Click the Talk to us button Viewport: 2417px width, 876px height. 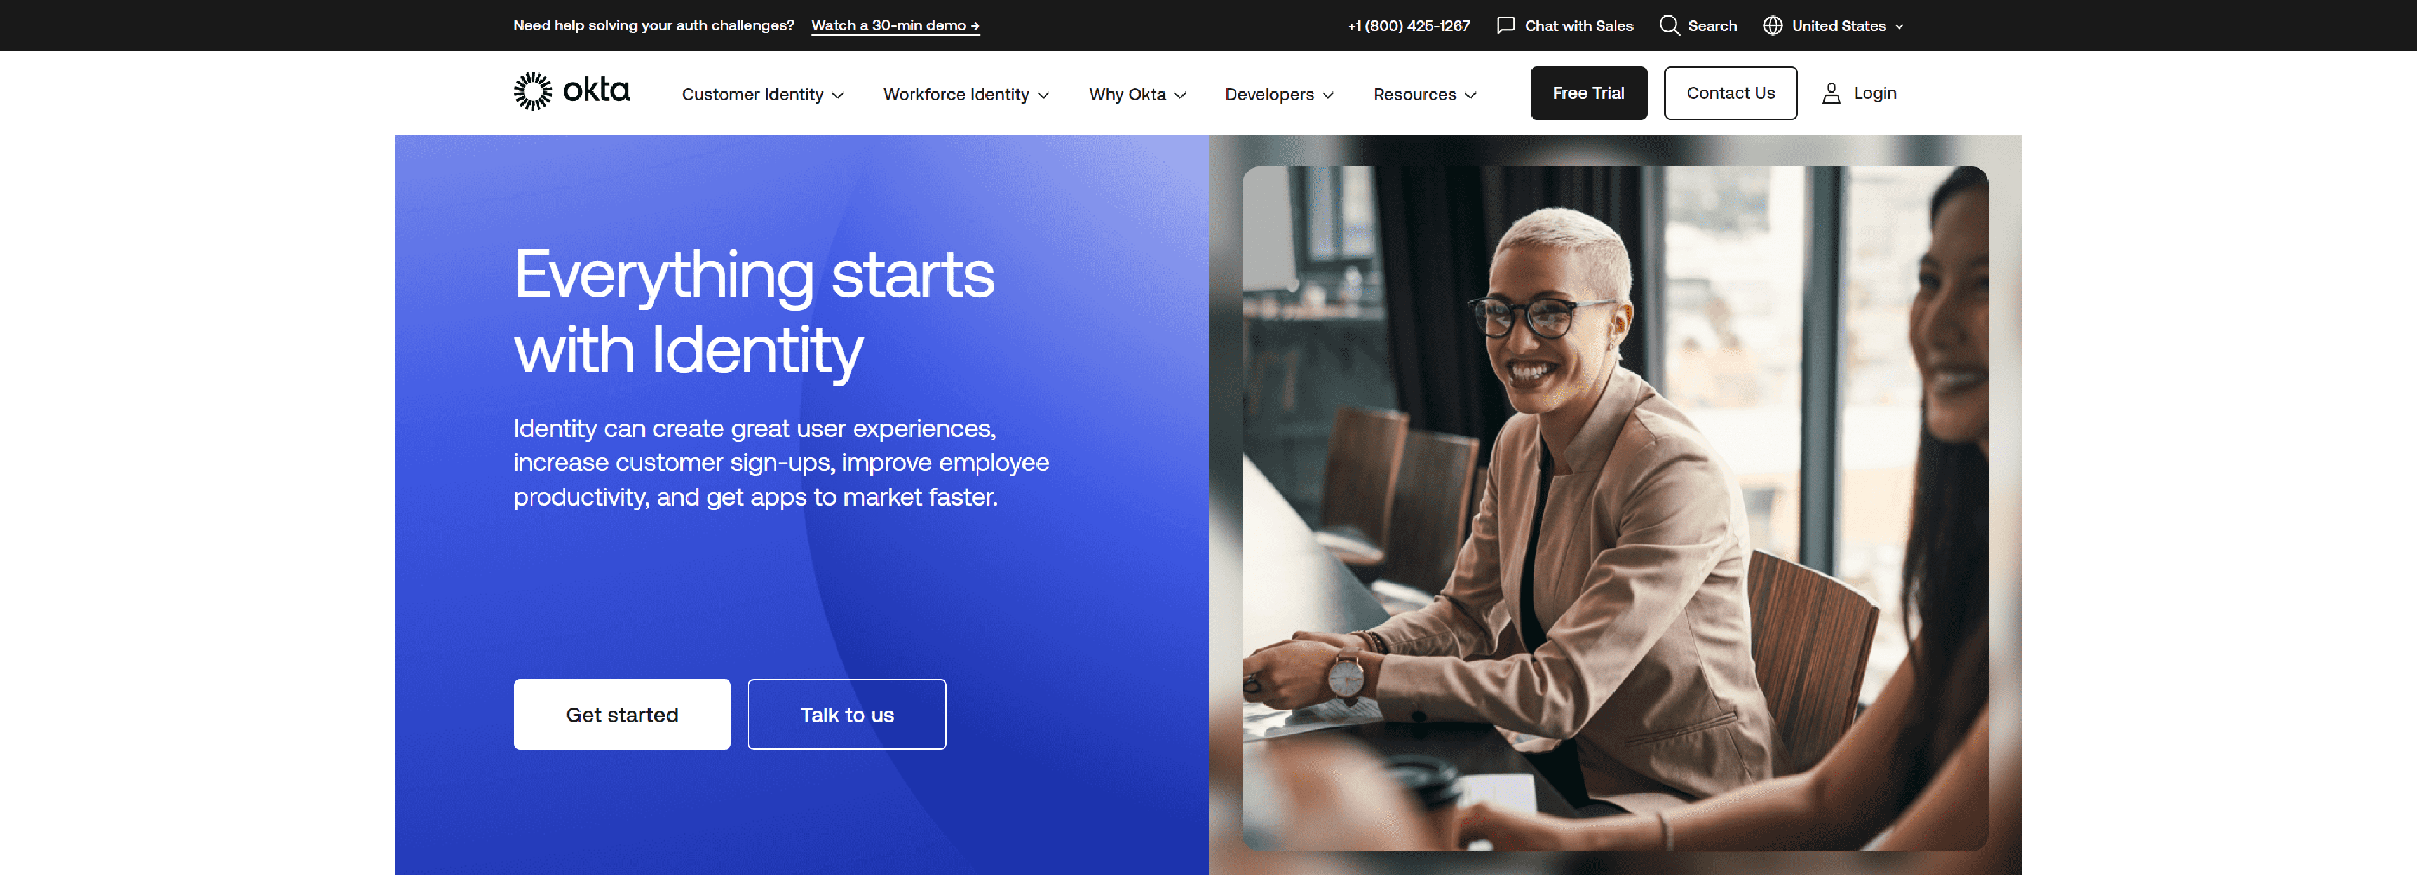click(x=846, y=714)
